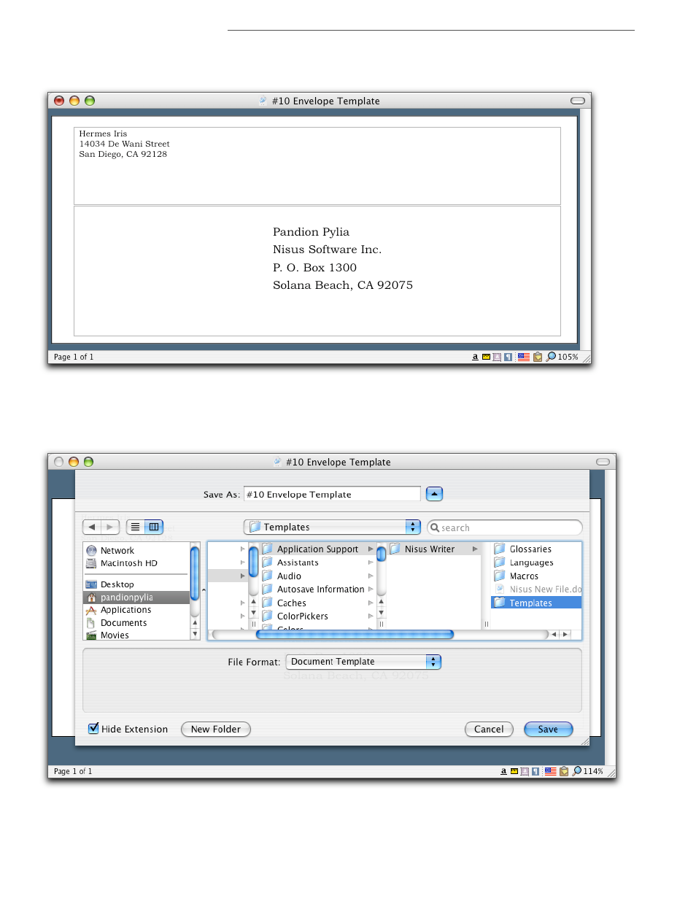
Task: Click the 114% zoom value in the lower window
Action: pyautogui.click(x=593, y=771)
